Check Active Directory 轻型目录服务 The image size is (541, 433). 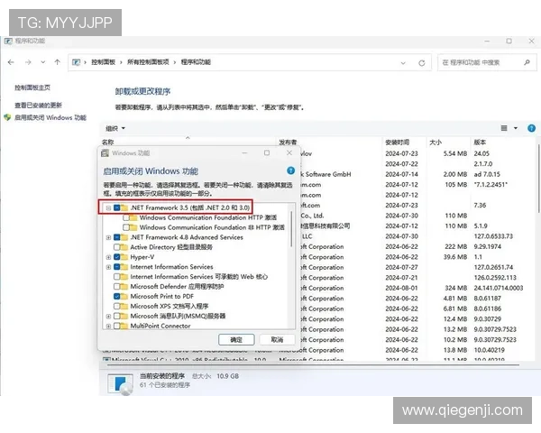click(x=116, y=247)
